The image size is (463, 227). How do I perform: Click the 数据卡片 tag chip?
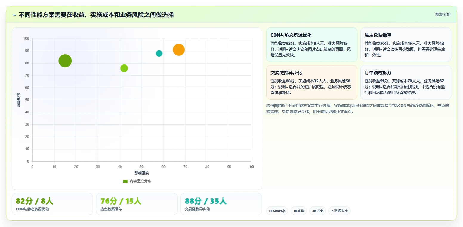click(339, 211)
